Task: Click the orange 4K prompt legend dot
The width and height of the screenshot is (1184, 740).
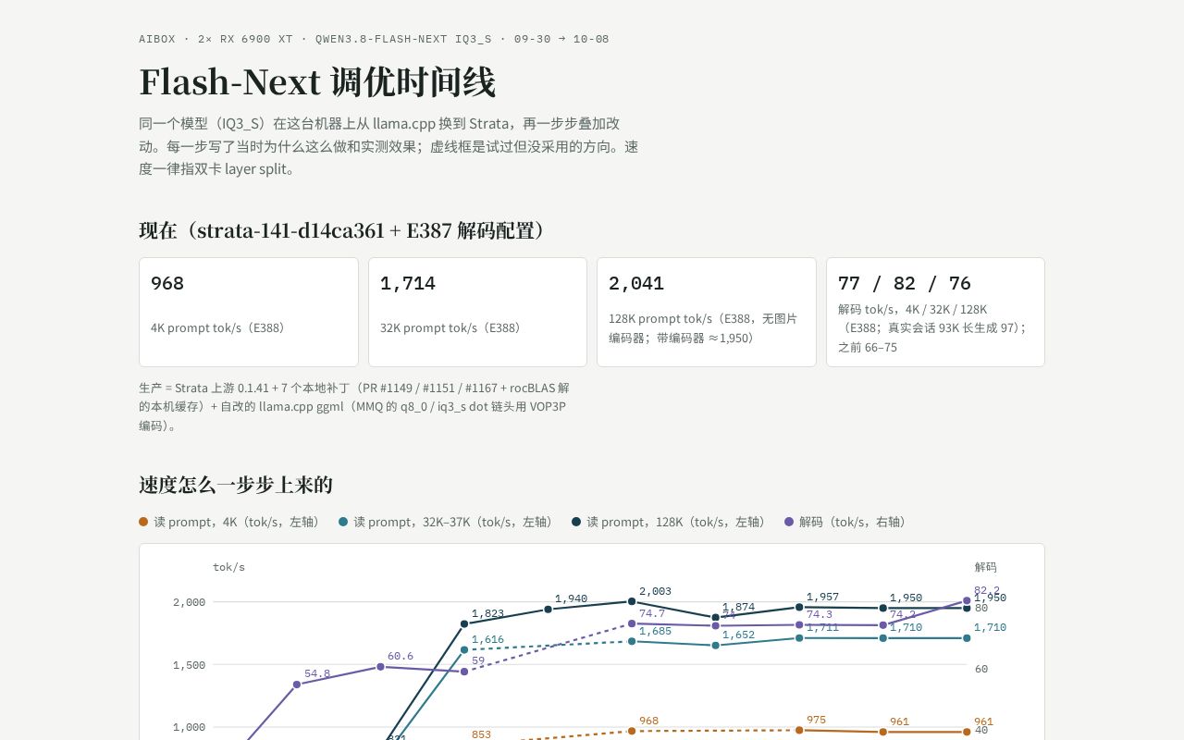Action: click(x=143, y=522)
